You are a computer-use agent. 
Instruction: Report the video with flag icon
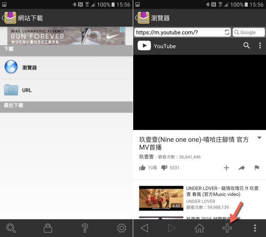(257, 168)
